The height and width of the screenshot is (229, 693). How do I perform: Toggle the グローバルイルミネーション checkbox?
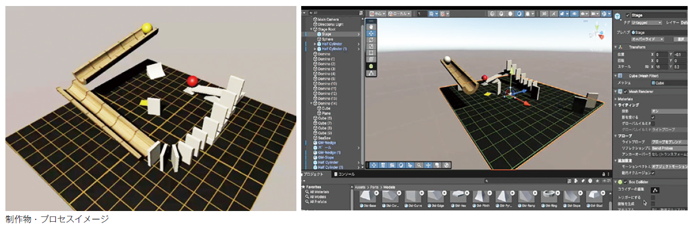click(653, 123)
